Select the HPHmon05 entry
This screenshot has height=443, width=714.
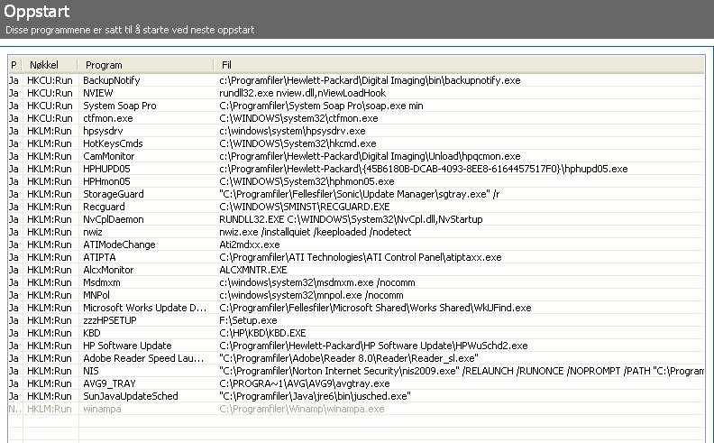[x=106, y=181]
